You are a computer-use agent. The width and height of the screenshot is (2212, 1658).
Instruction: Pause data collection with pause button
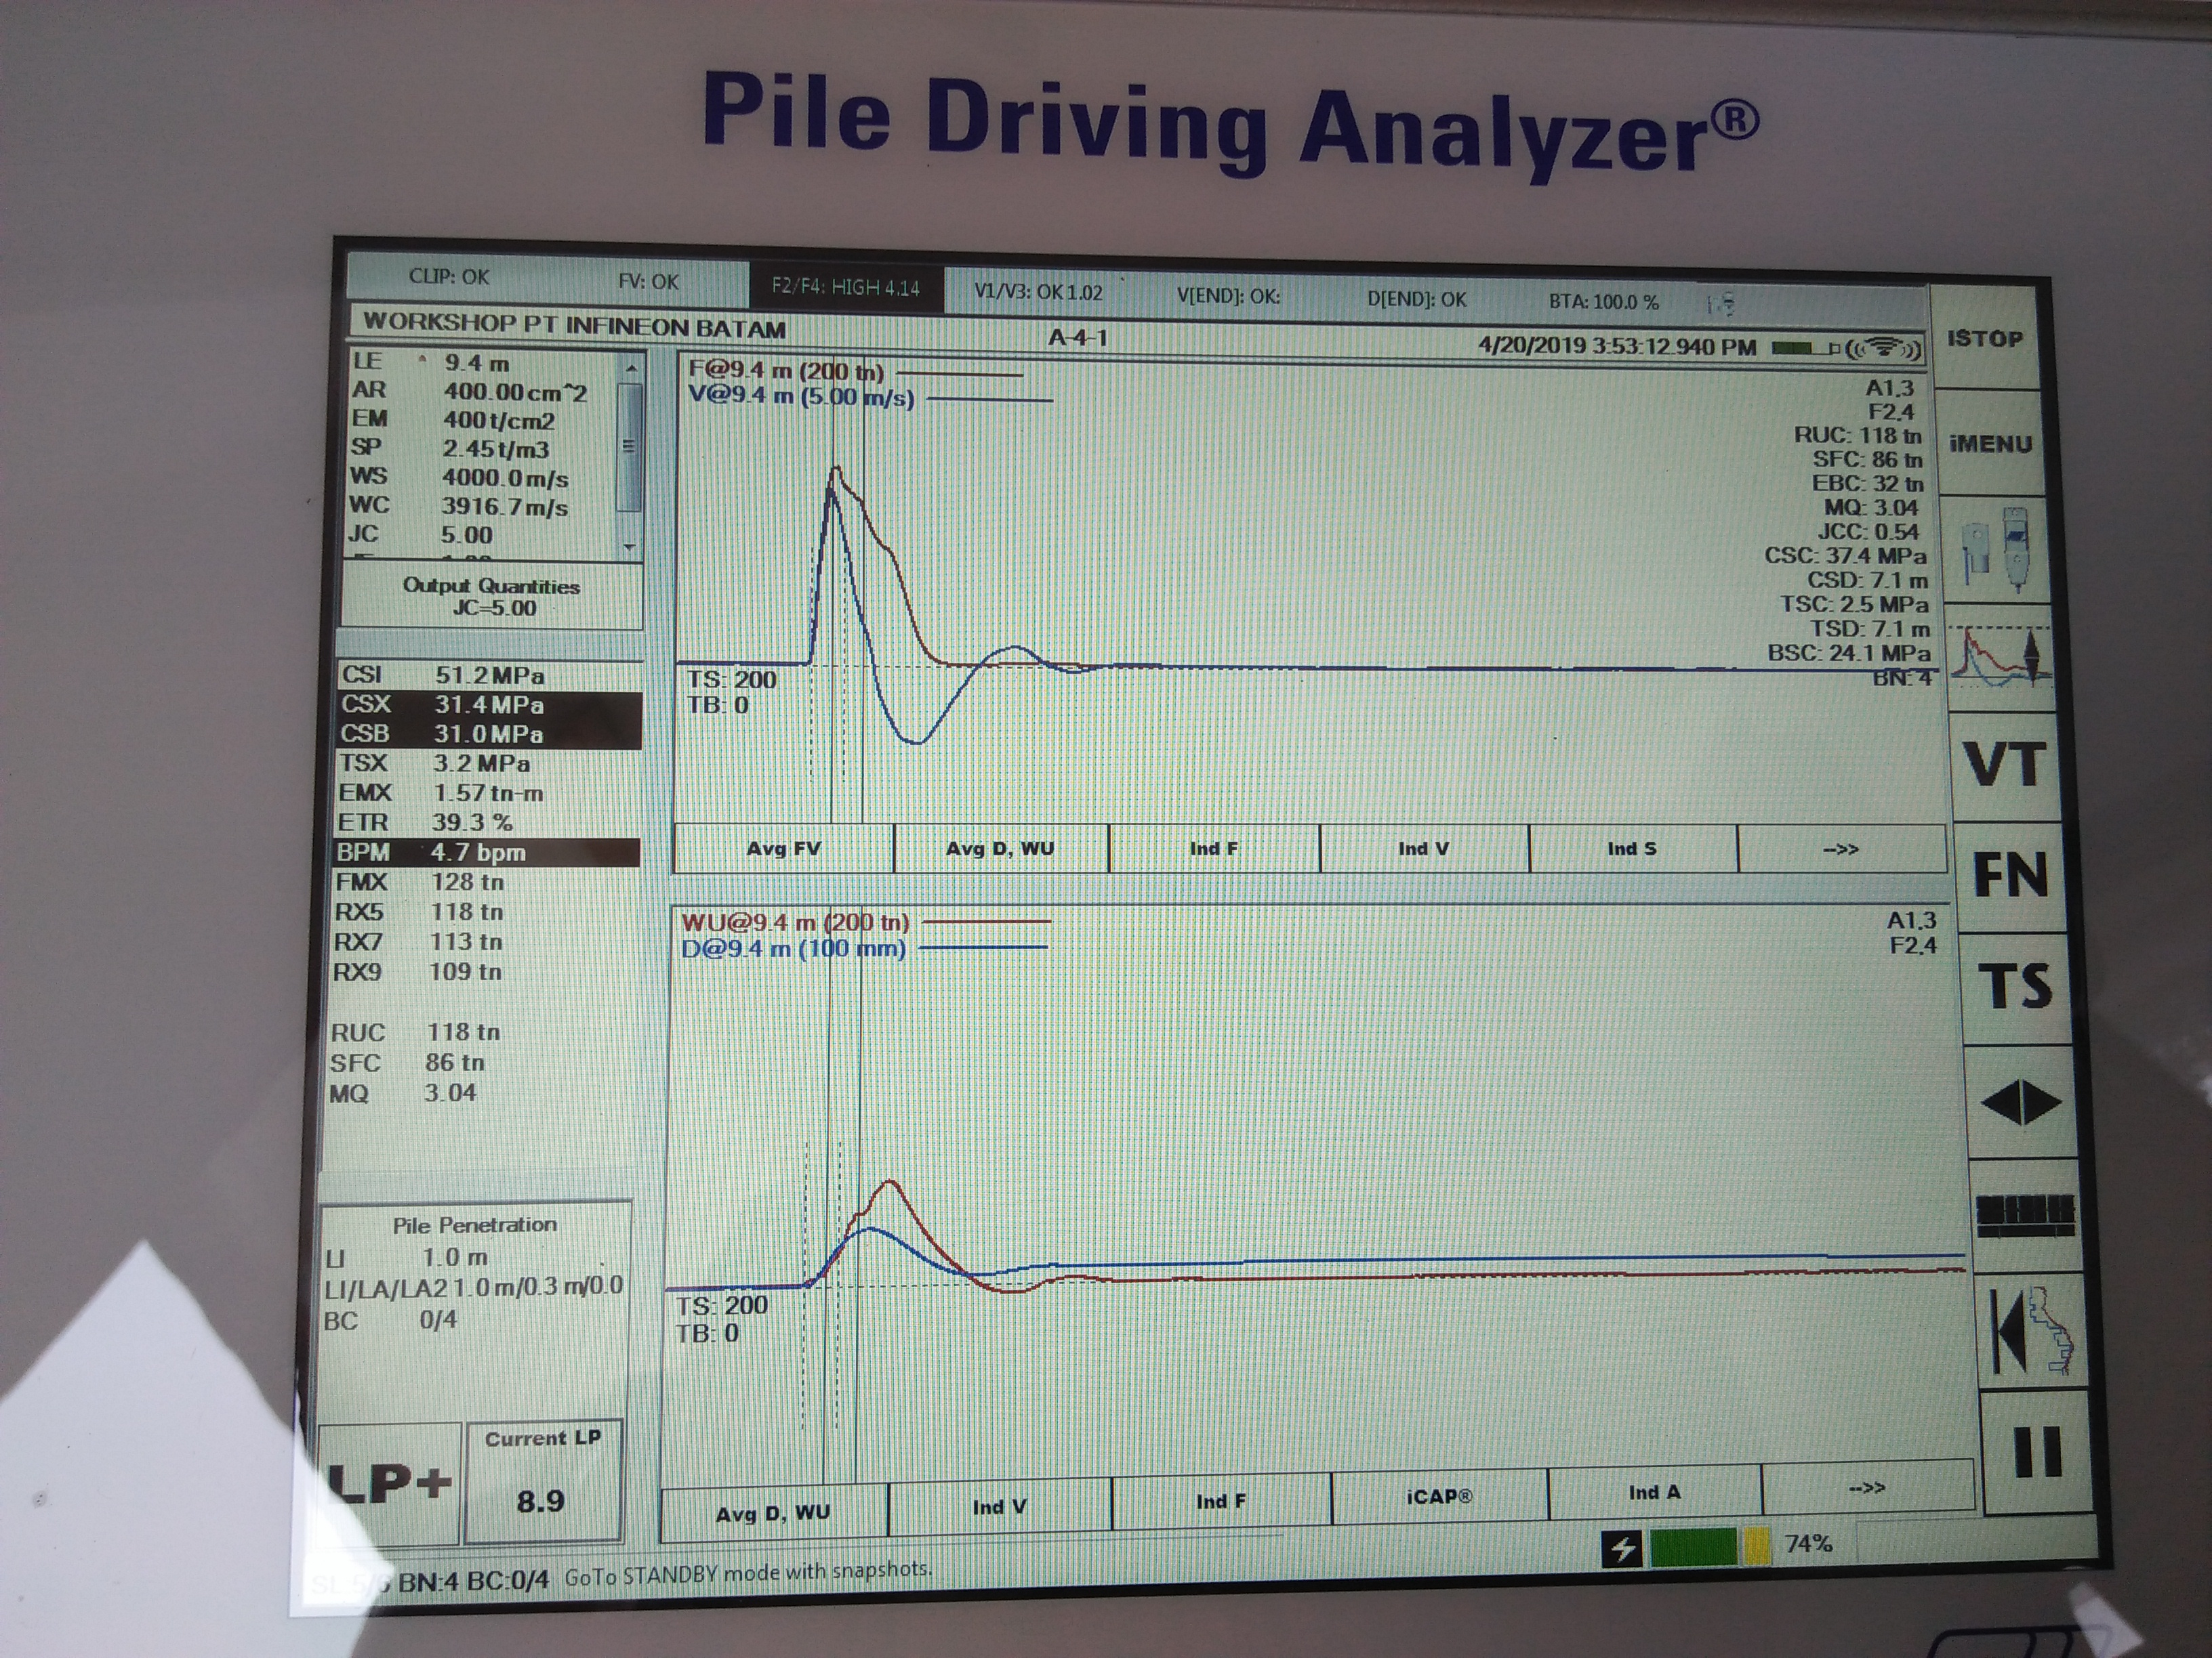tap(2037, 1450)
